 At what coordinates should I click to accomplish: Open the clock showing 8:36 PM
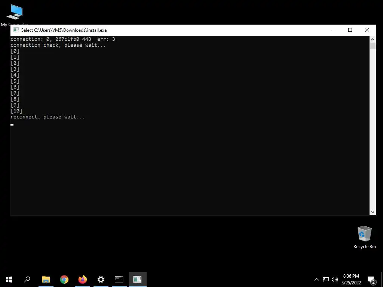[351, 280]
